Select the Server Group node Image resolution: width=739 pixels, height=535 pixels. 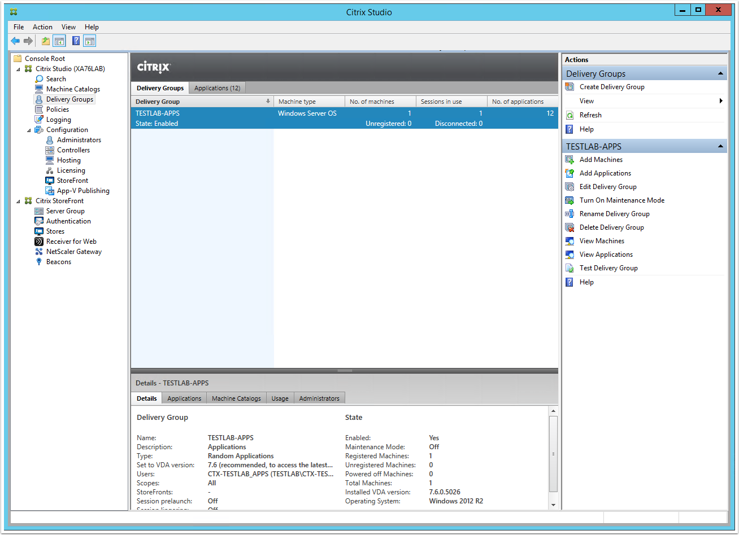[66, 211]
